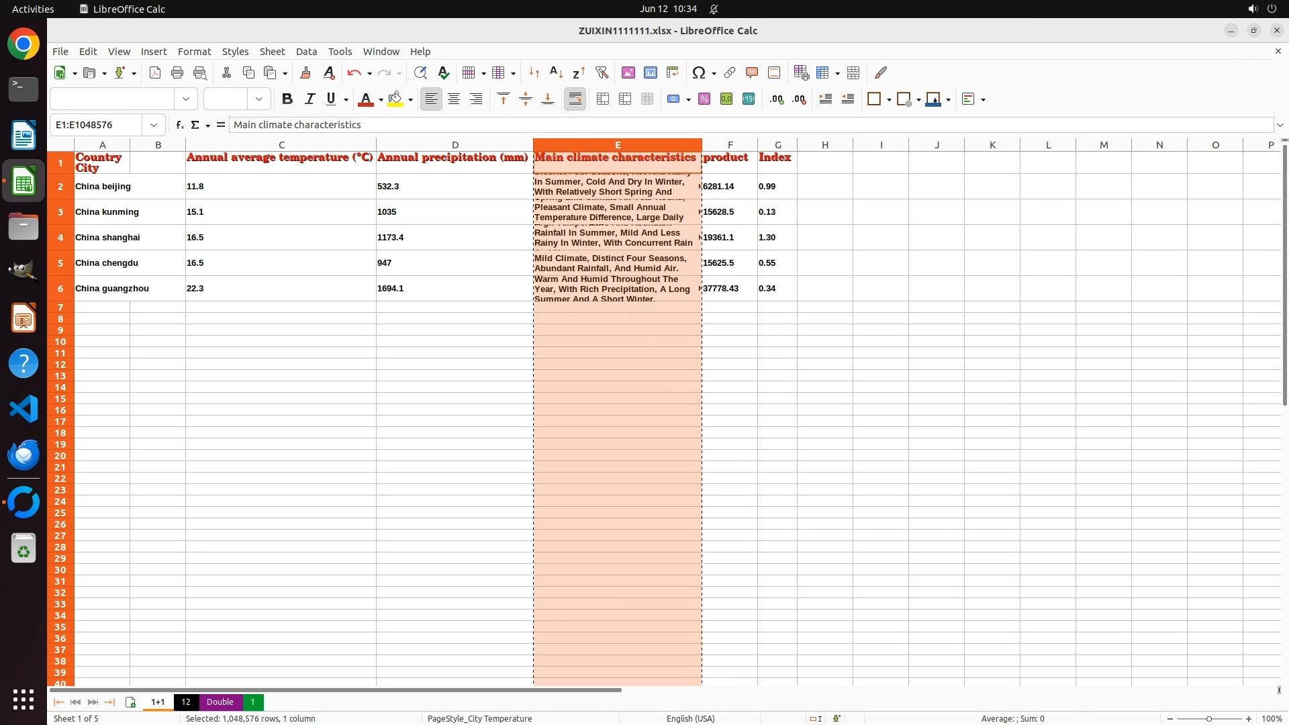Toggle Bold formatting

(x=287, y=99)
